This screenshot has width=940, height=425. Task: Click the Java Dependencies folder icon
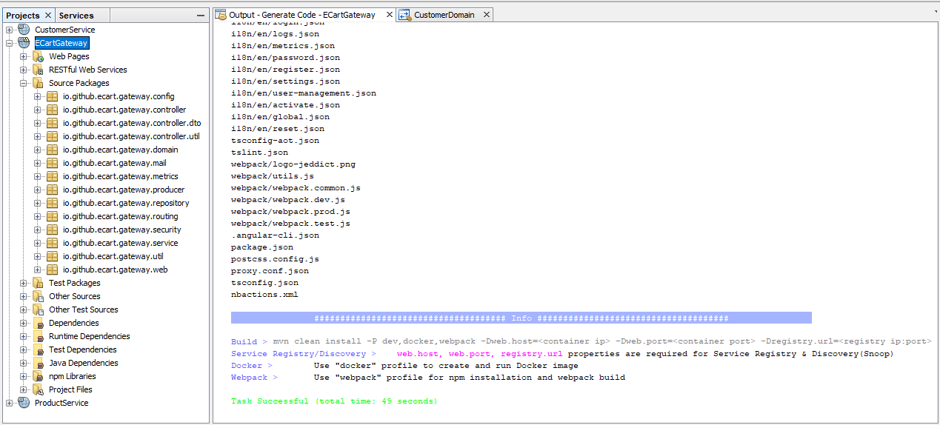point(38,363)
